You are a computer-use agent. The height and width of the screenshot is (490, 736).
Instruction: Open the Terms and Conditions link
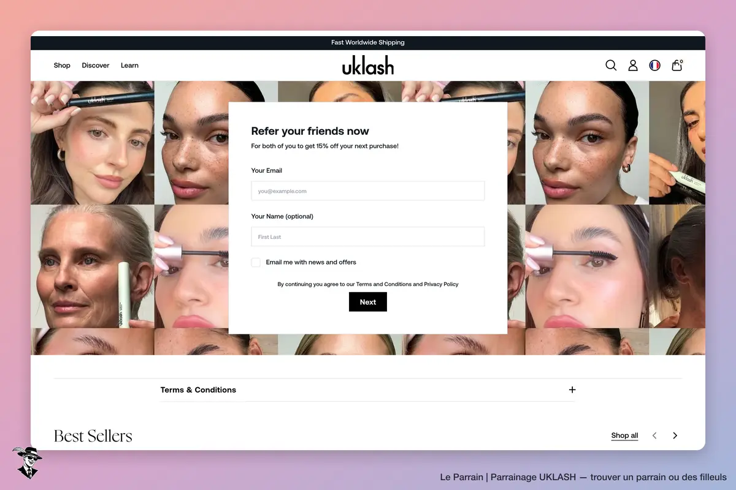tap(384, 284)
